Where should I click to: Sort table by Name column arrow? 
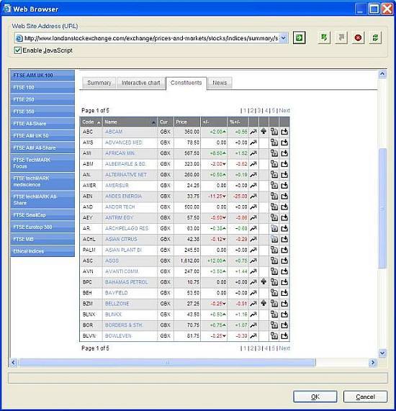click(153, 122)
